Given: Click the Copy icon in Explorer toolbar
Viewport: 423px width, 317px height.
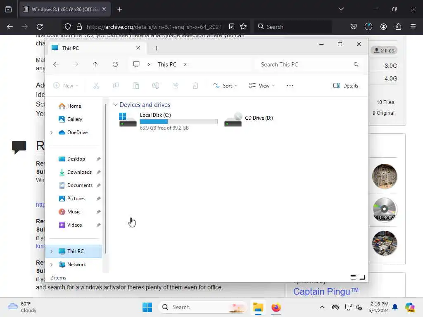Looking at the screenshot, I should (x=116, y=86).
